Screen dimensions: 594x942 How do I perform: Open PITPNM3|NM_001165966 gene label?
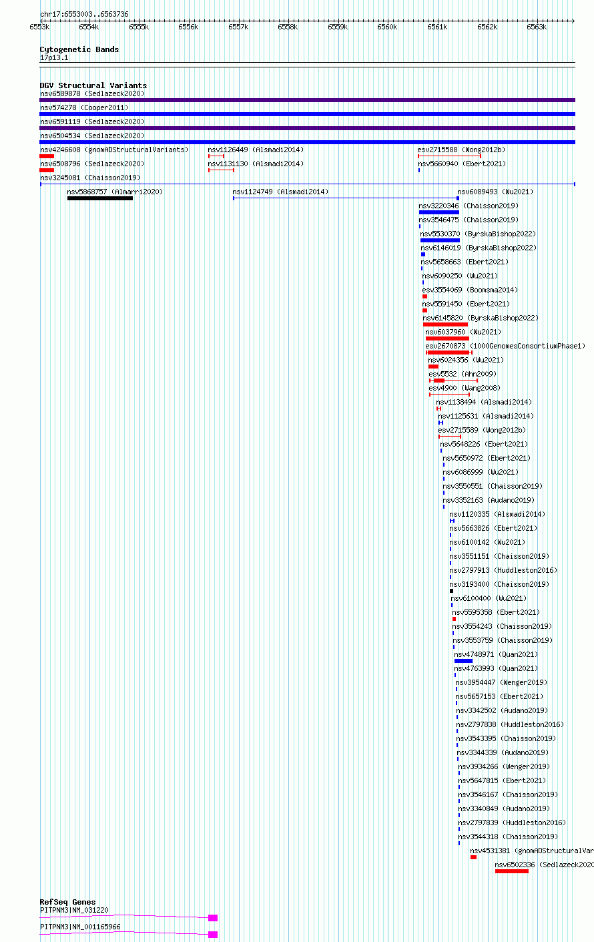tap(80, 927)
